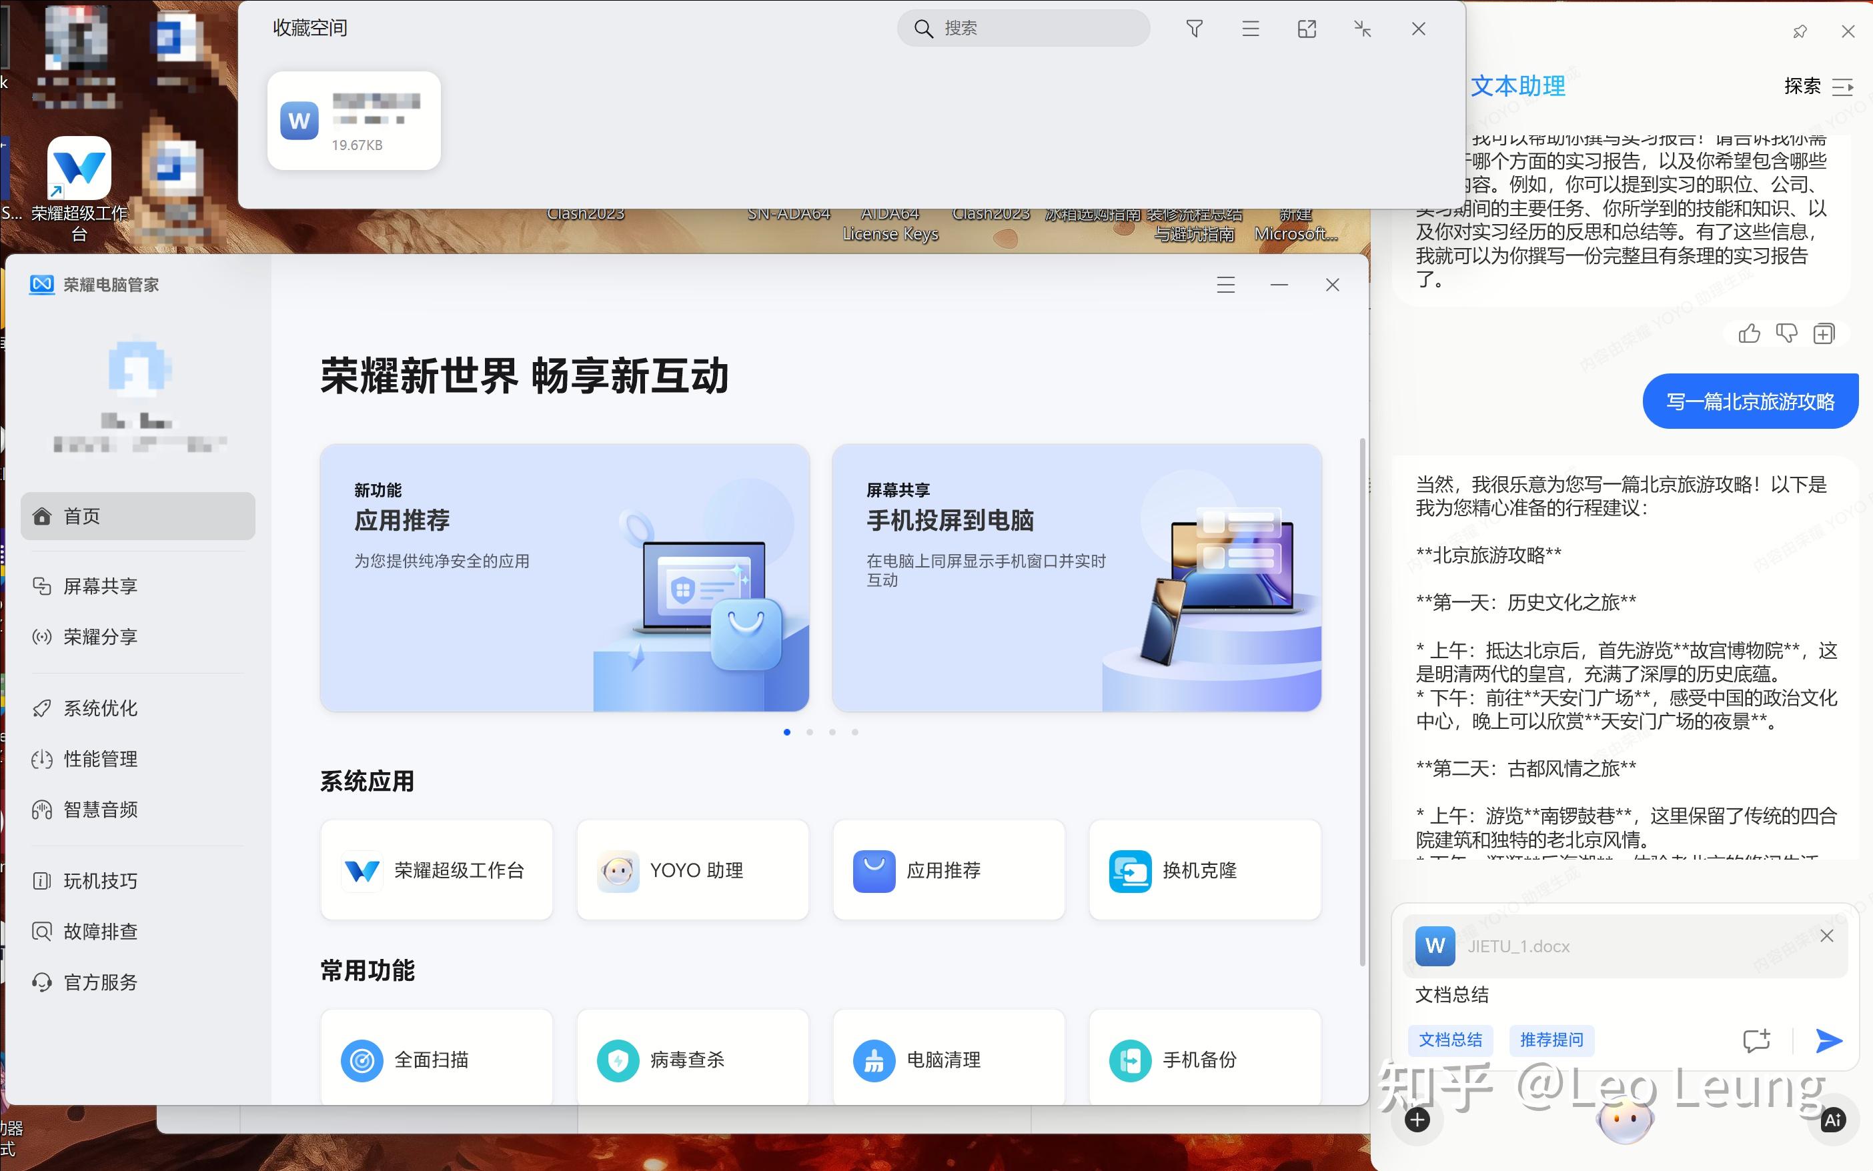Open 手机备份 tool
1873x1171 pixels.
pos(1205,1058)
